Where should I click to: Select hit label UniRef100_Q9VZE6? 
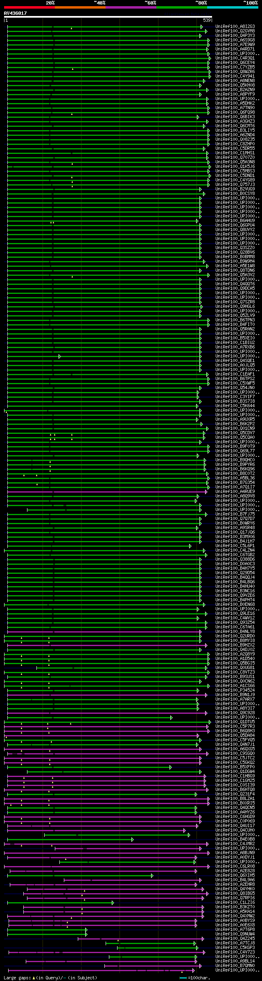(x=235, y=596)
